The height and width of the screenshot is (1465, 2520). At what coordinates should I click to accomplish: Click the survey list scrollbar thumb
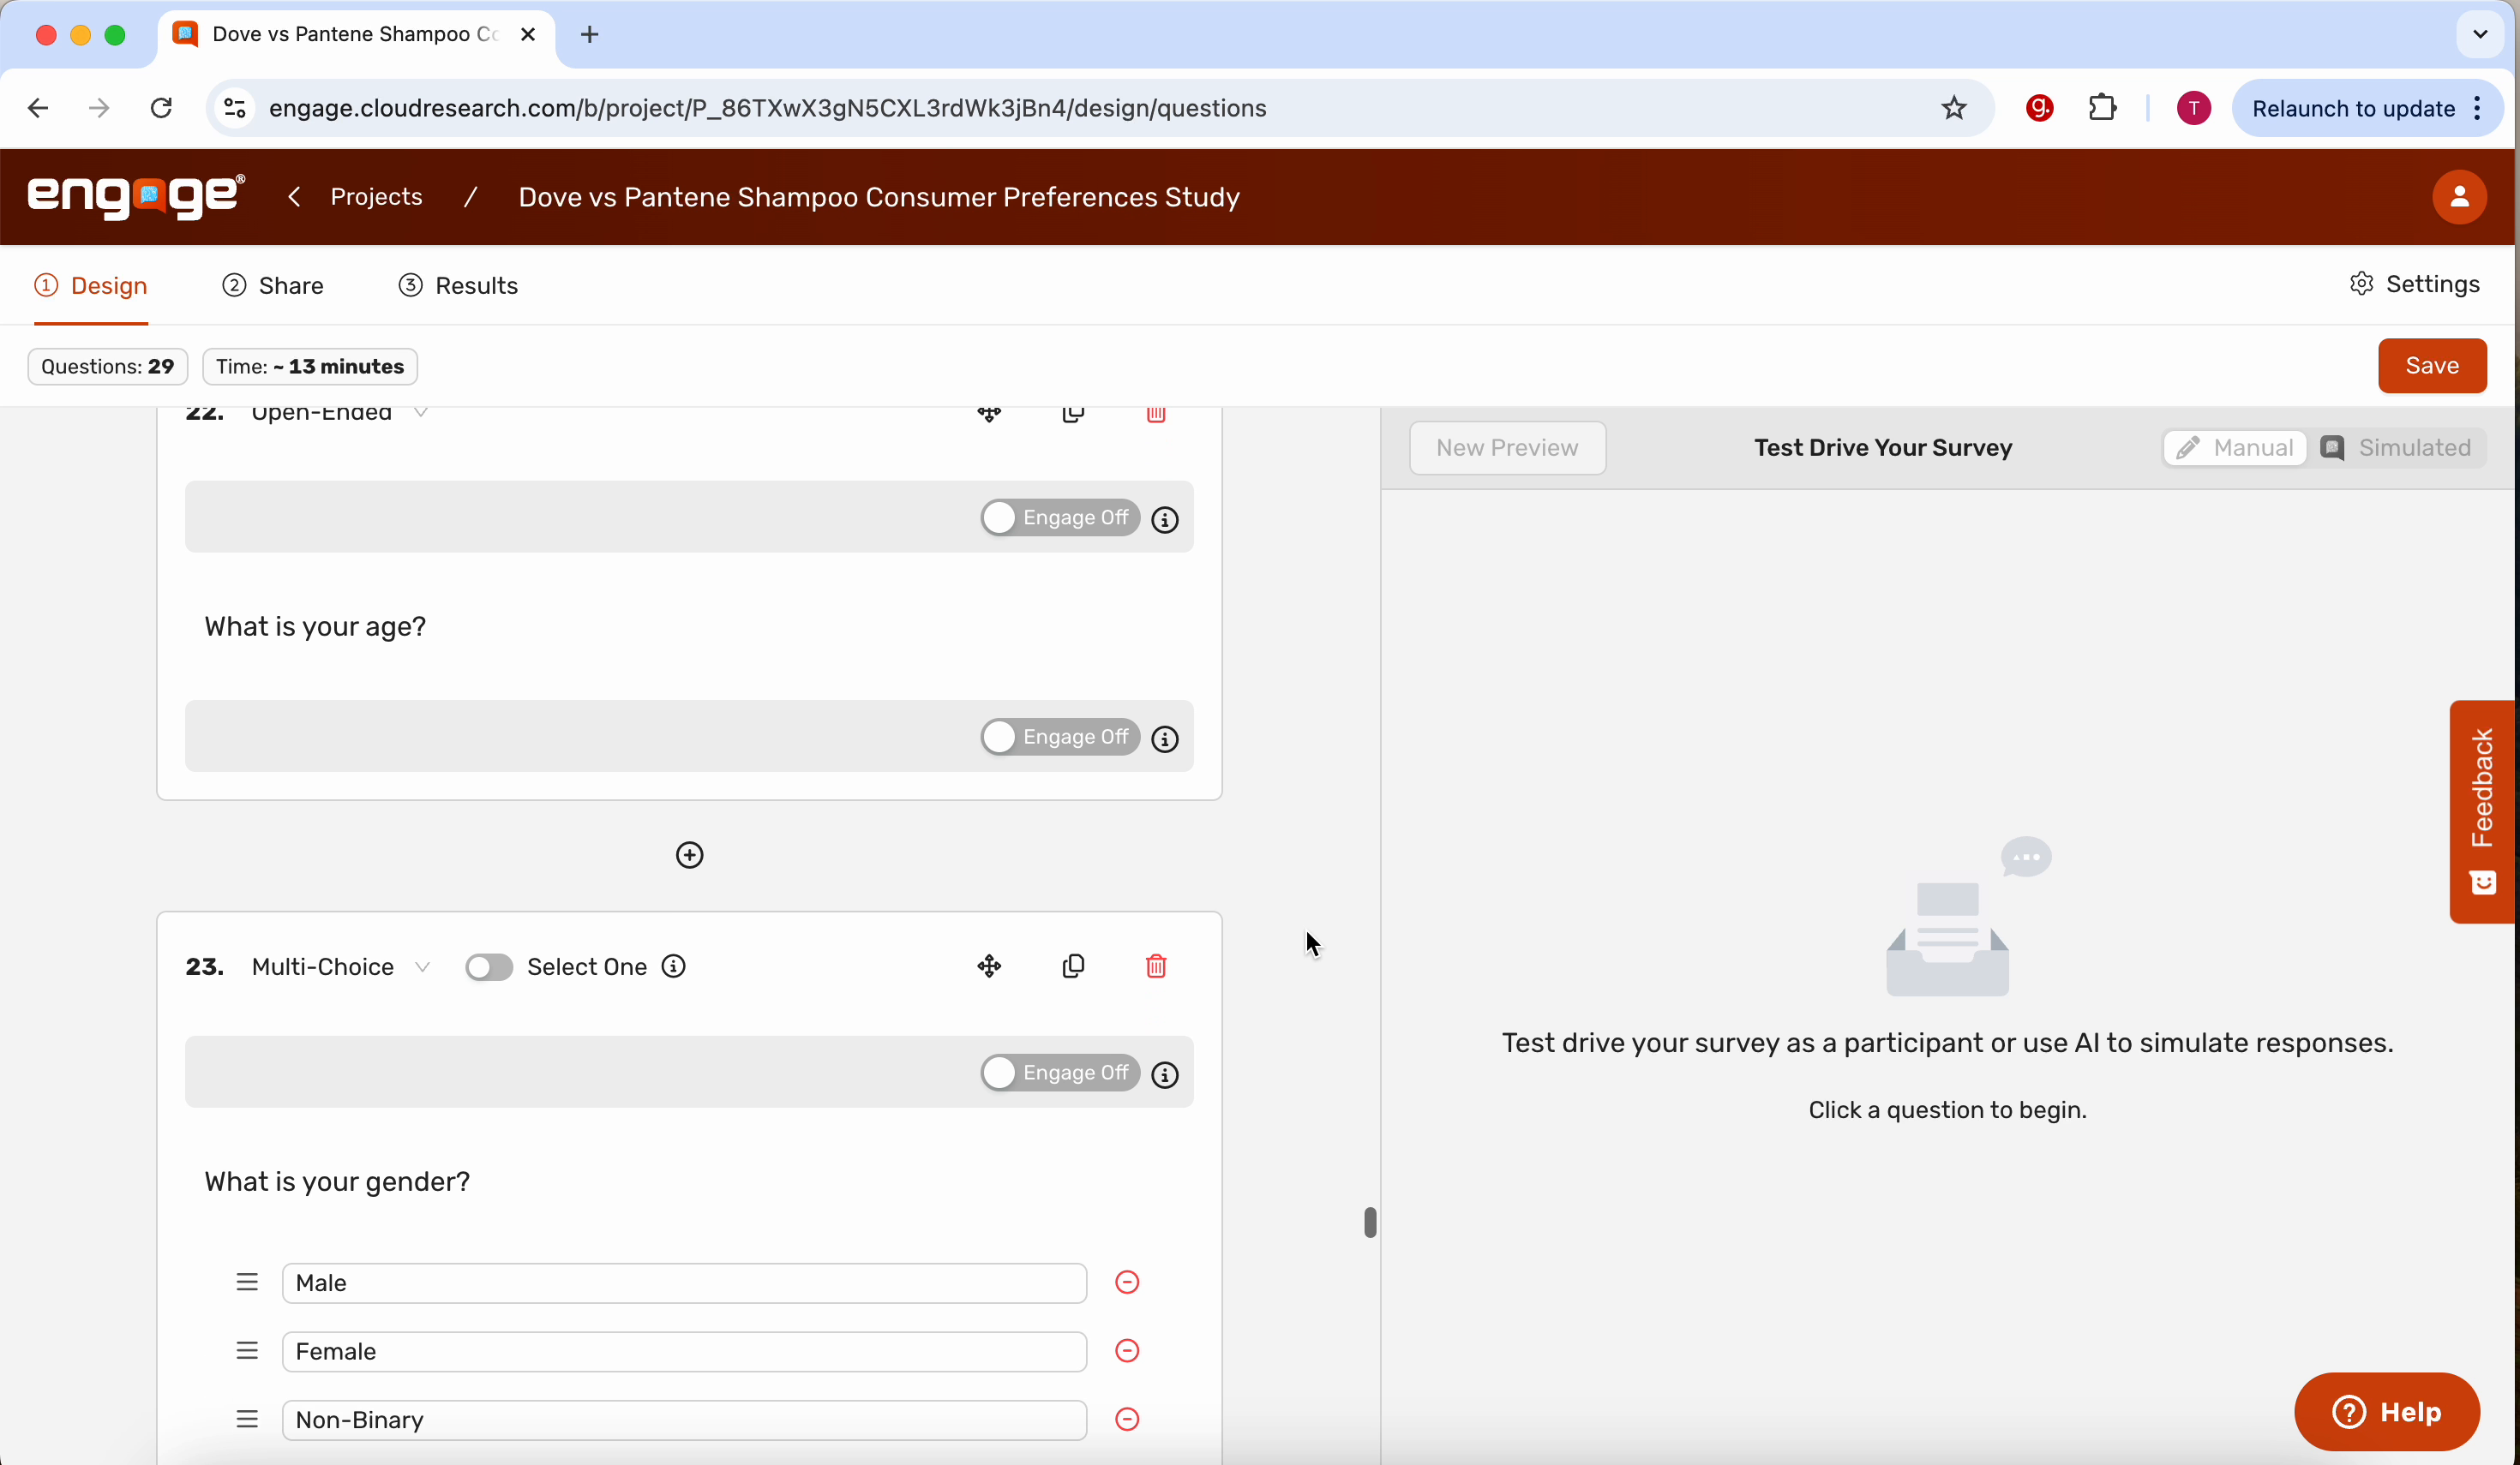pyautogui.click(x=1370, y=1223)
